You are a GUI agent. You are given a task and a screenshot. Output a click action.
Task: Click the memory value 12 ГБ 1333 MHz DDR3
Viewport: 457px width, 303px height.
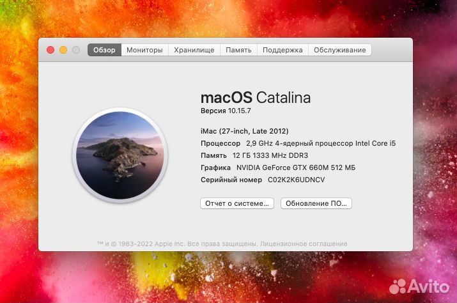(x=270, y=155)
